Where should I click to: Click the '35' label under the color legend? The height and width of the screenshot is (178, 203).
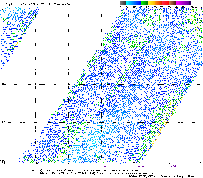tap(169, 7)
